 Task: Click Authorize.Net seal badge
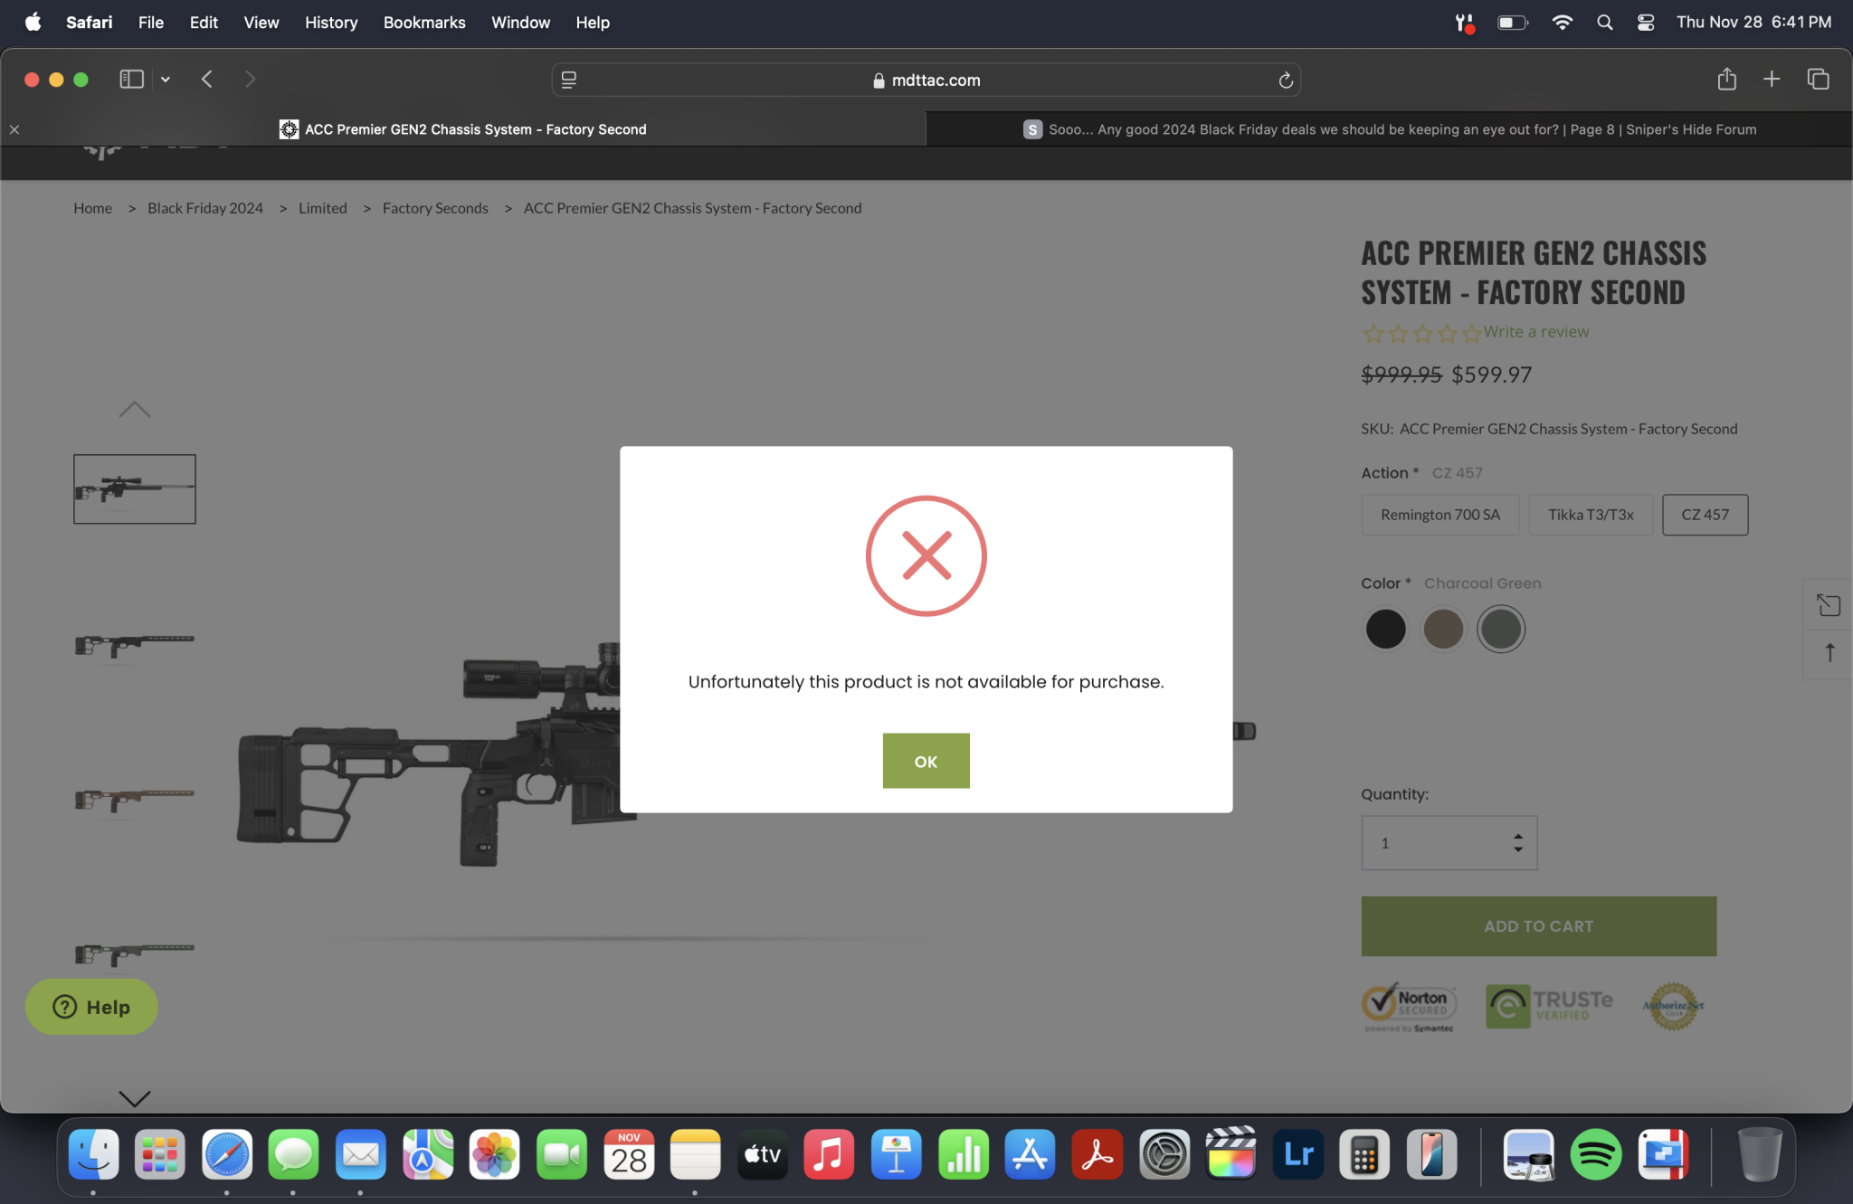tap(1673, 1006)
